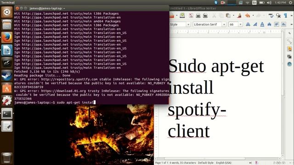Select the Terminal icon in launcher
Screen dimensions: 294x165
click(x=7, y=113)
